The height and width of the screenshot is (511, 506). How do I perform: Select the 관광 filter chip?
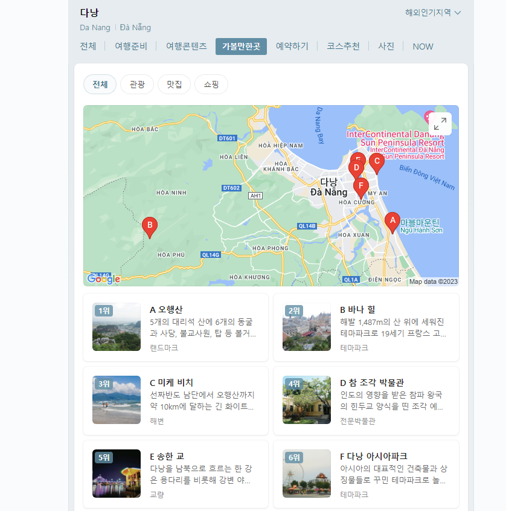(136, 84)
